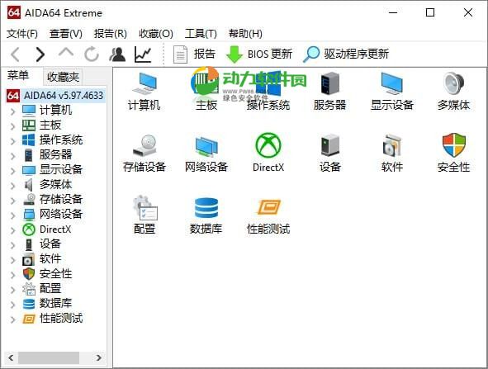Click the tree pane scroll-right arrow

[98, 357]
